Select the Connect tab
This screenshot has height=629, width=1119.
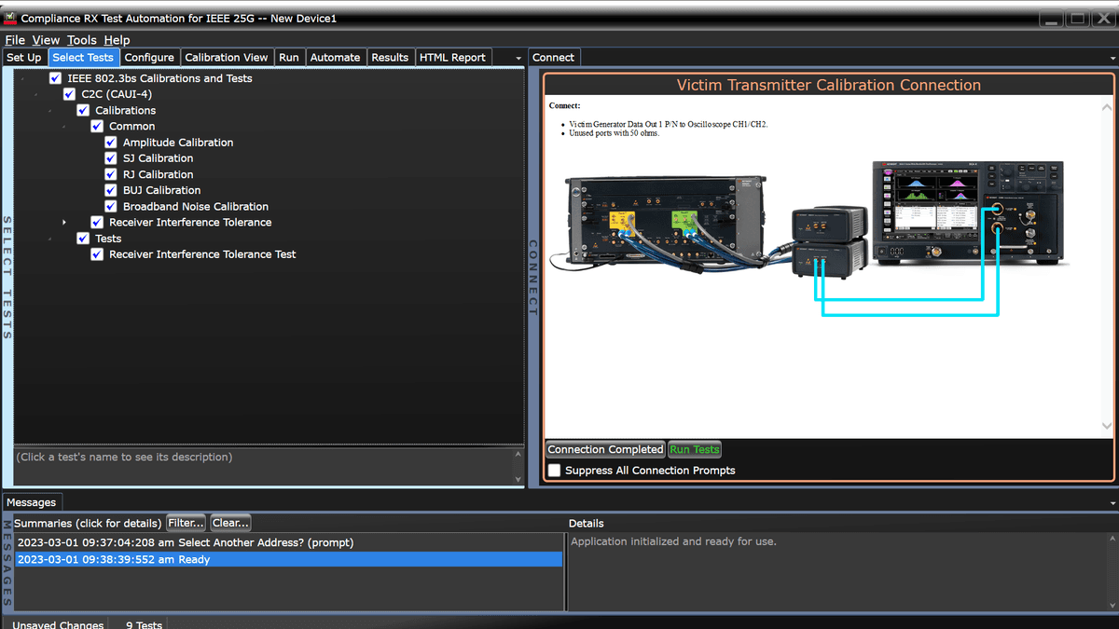[x=554, y=57]
